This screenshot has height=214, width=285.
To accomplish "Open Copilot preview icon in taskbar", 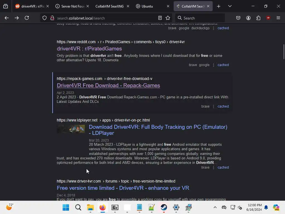I will coord(276,207).
